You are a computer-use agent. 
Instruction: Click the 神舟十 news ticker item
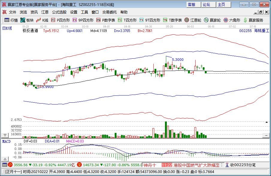(150, 165)
